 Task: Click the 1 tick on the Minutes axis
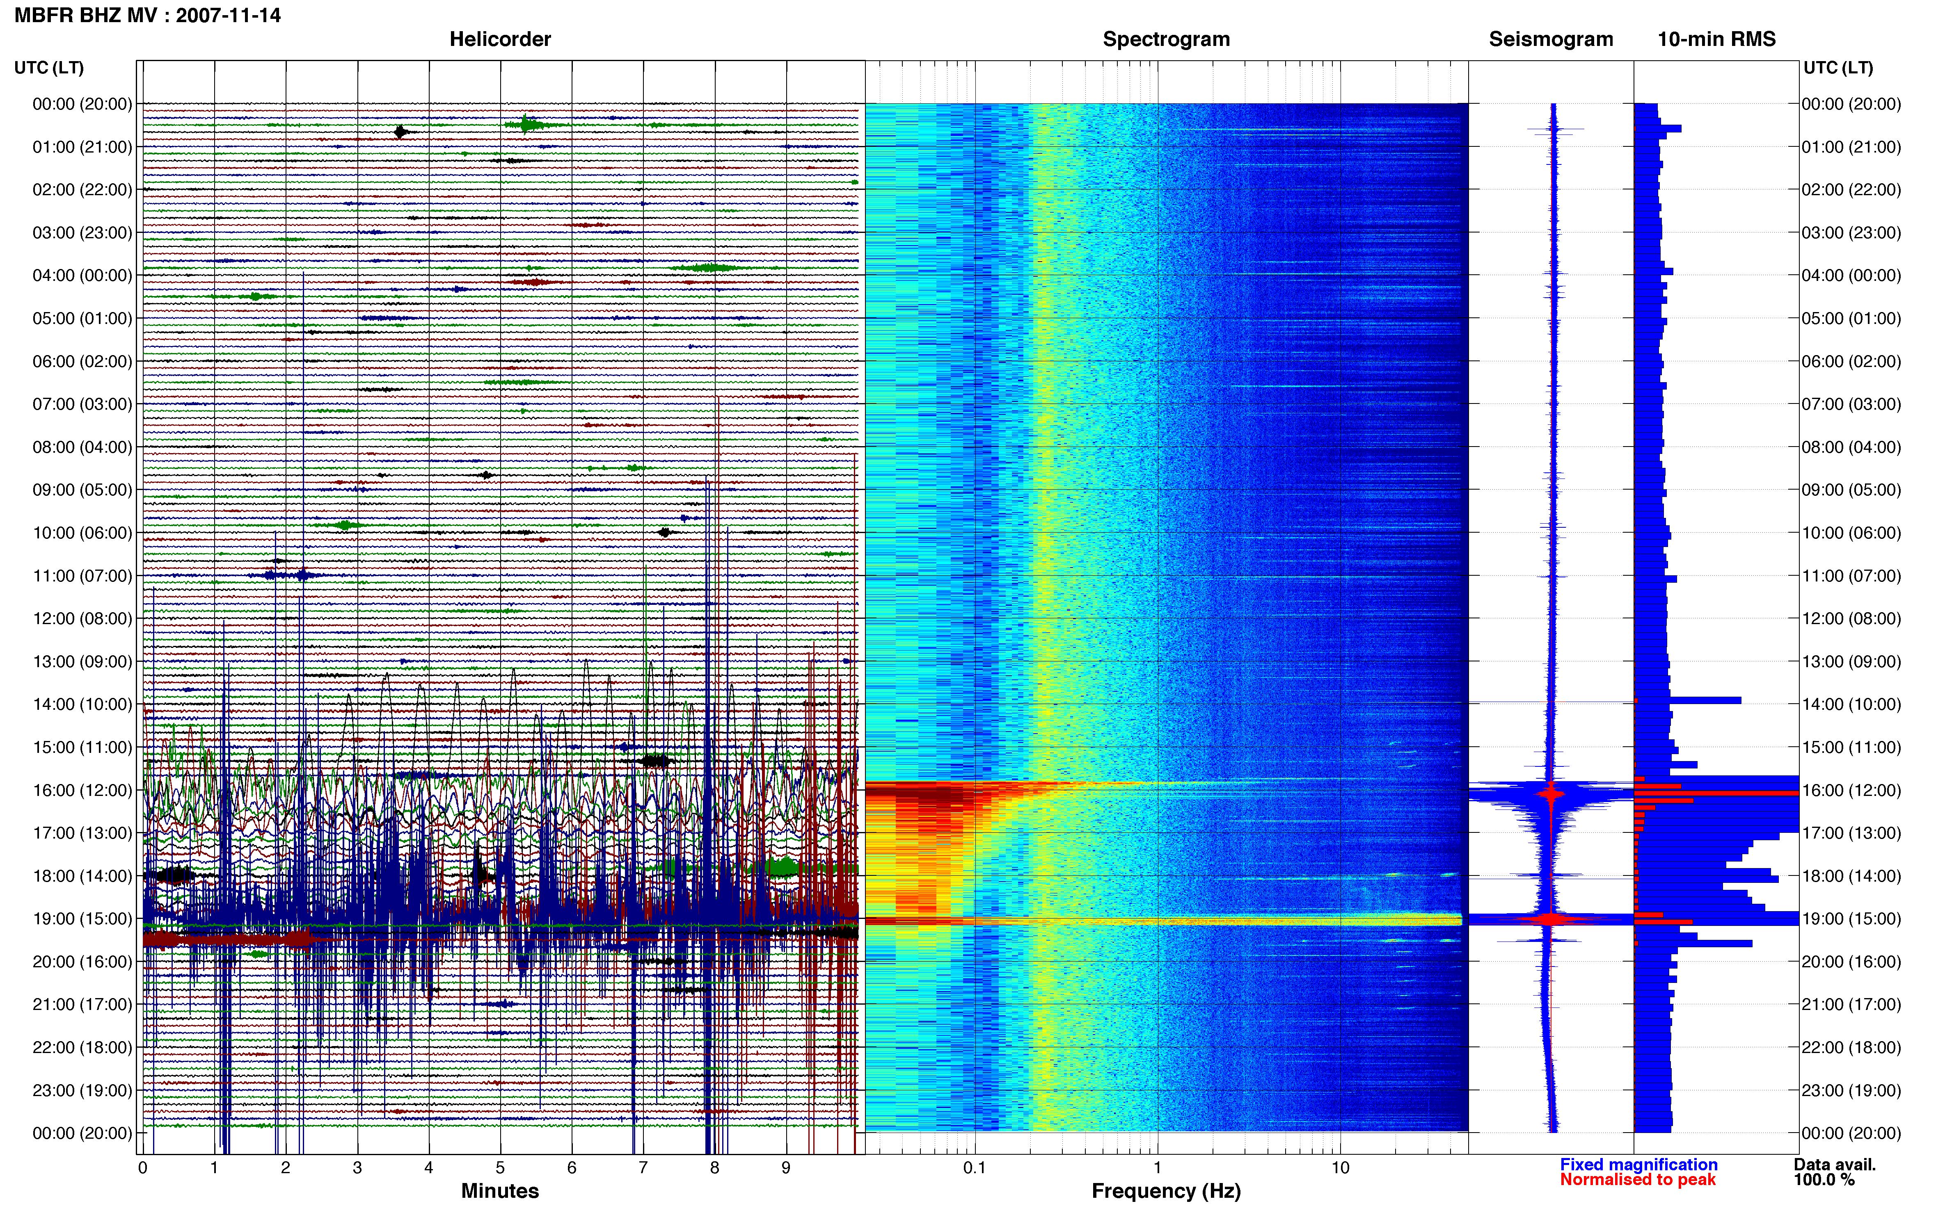214,1168
